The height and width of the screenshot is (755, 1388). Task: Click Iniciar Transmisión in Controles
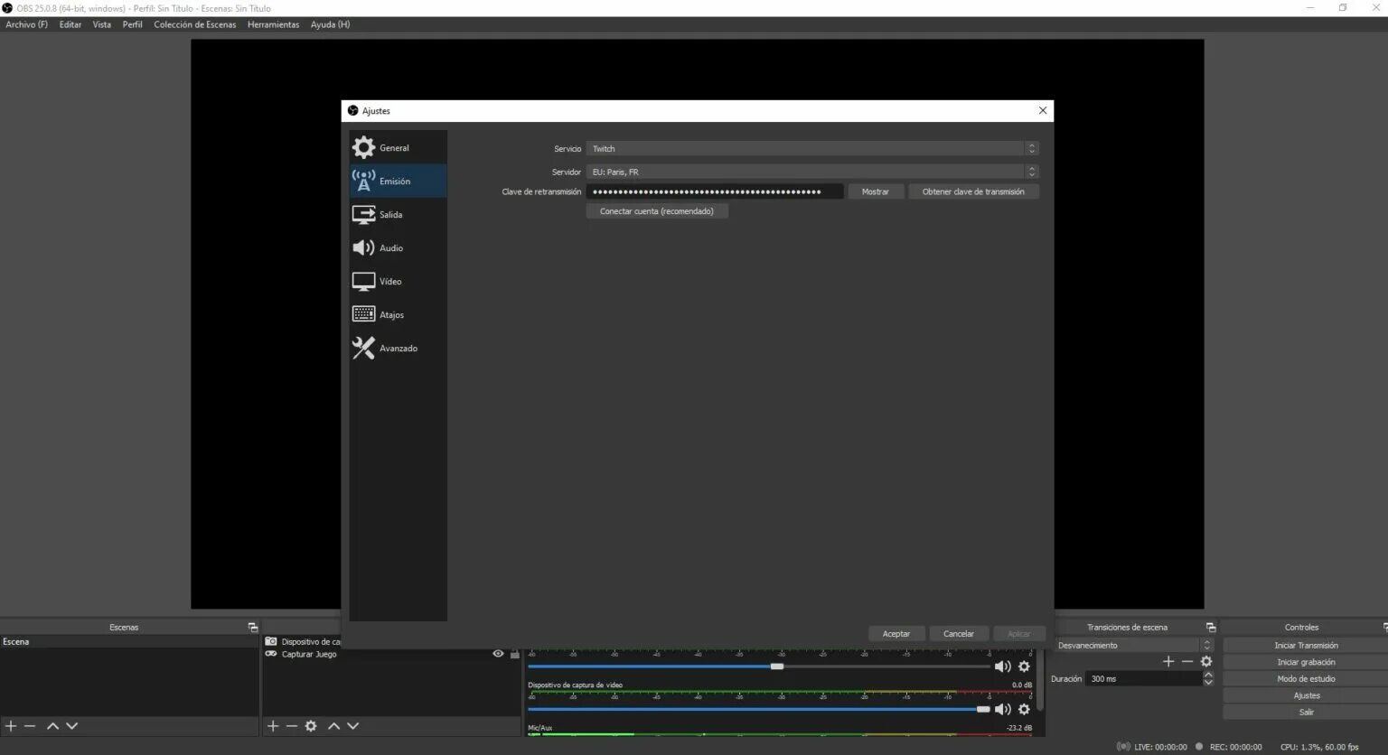1306,645
